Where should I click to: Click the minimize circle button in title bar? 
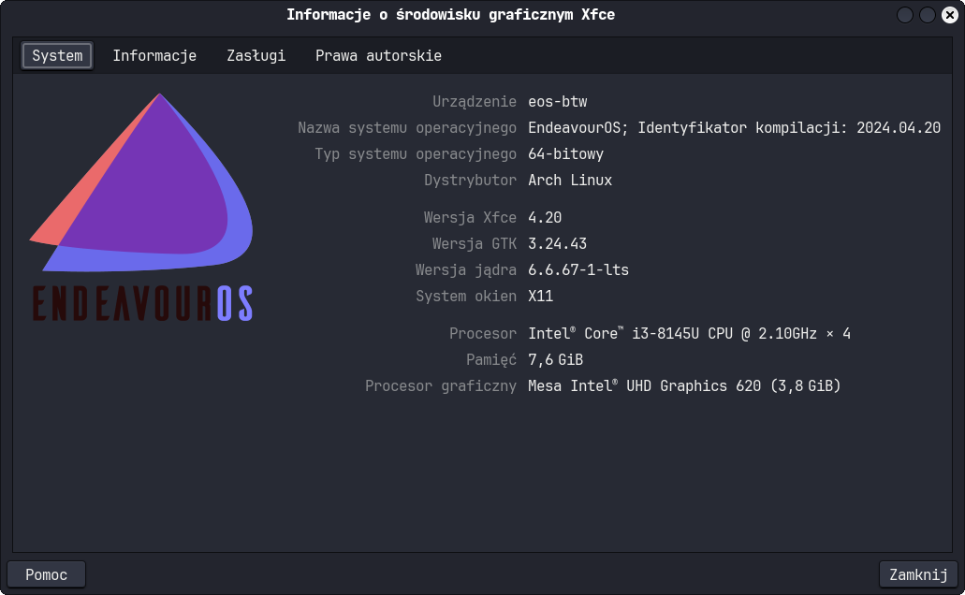coord(905,15)
